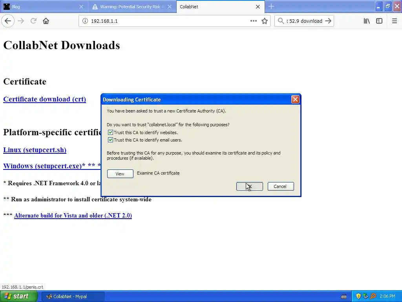Switch to Warning: Potential Security Risk tab
The width and height of the screenshot is (402, 302).
click(x=132, y=7)
